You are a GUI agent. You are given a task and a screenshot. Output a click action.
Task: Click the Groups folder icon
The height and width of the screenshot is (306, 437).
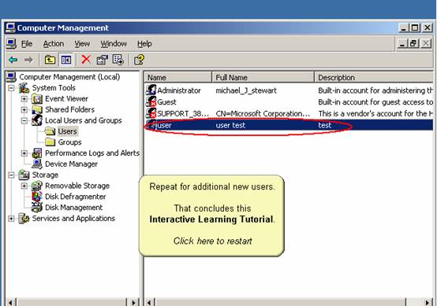tap(50, 142)
